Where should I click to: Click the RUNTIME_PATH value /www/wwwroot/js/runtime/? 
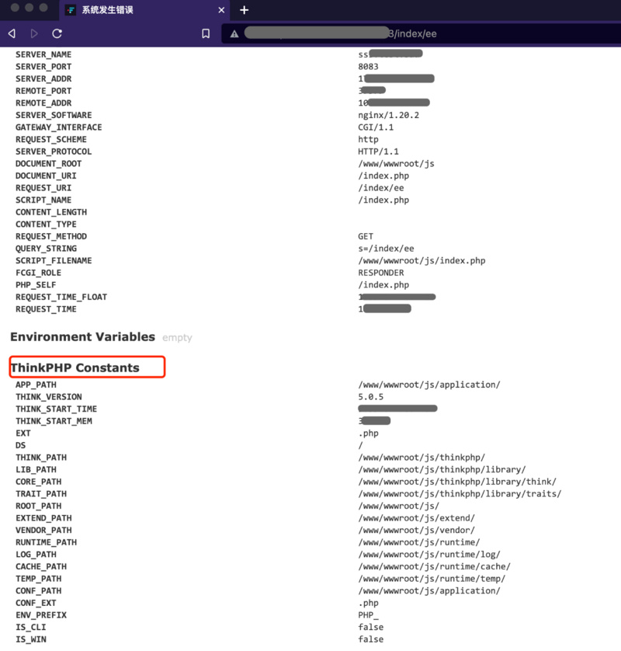(418, 542)
